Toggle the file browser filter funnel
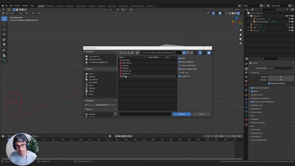The width and height of the screenshot is (295, 166). [200, 53]
